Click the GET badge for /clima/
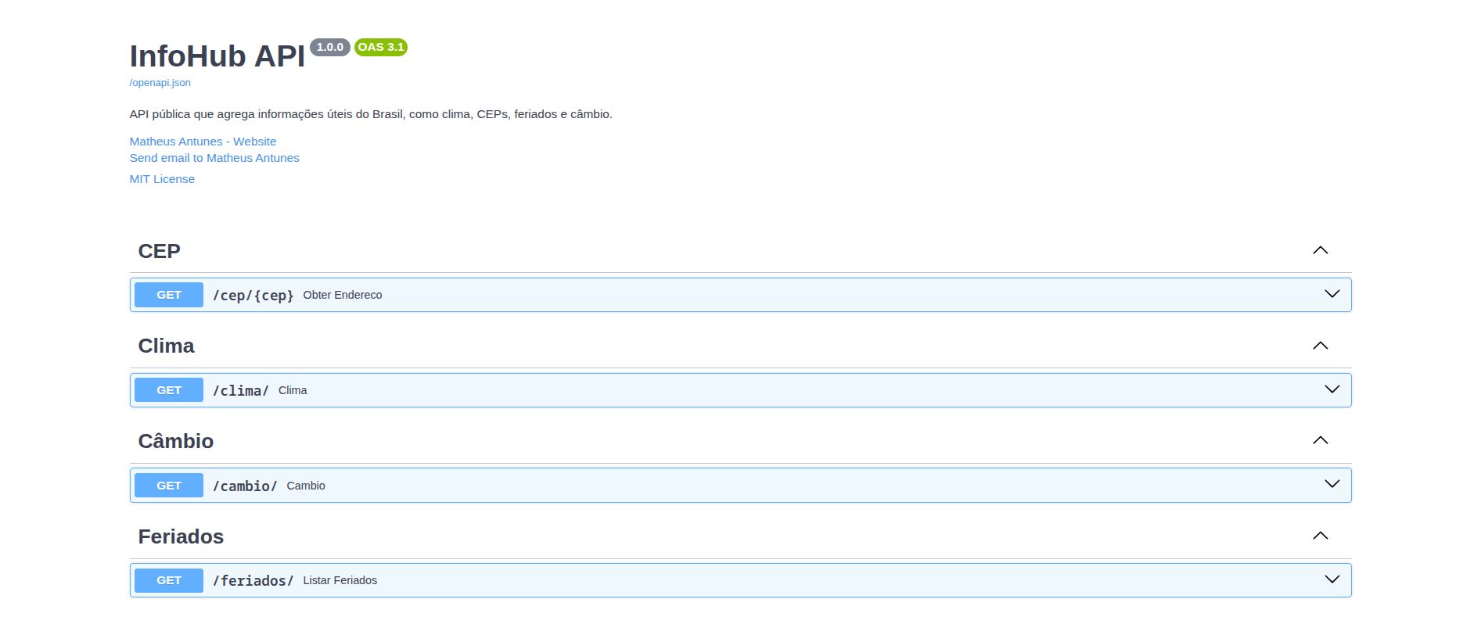This screenshot has height=617, width=1481. pyautogui.click(x=169, y=390)
